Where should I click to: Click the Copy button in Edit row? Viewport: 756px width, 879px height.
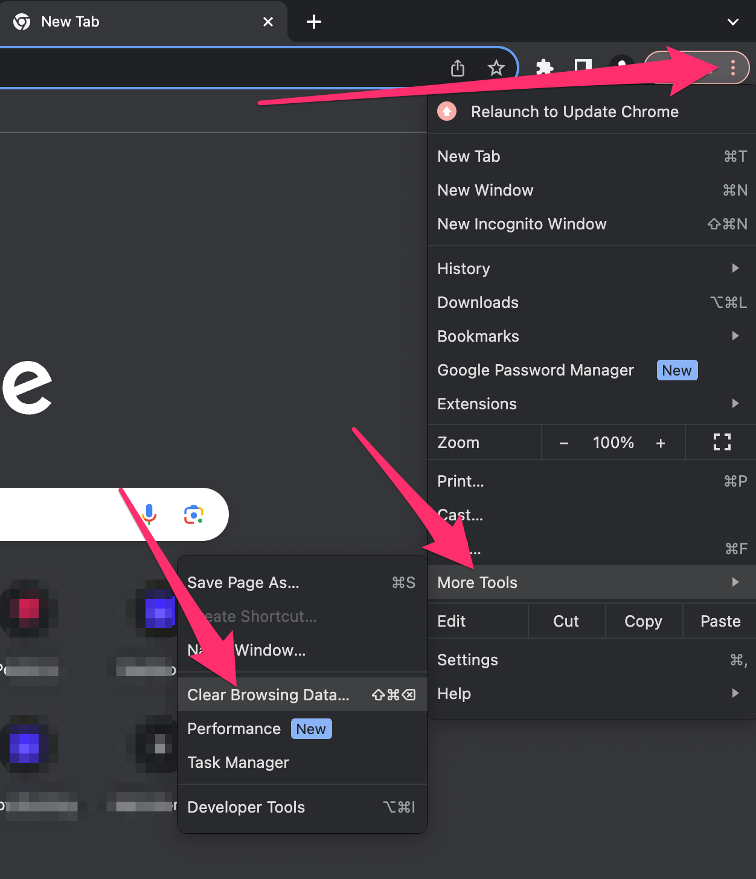(x=642, y=621)
